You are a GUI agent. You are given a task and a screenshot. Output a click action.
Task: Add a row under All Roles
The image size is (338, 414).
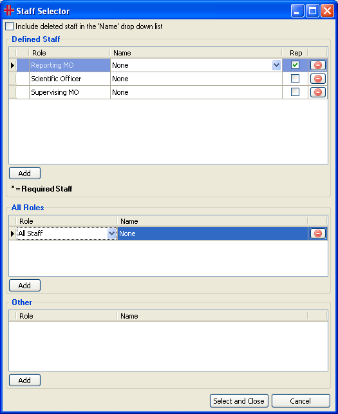pyautogui.click(x=24, y=286)
